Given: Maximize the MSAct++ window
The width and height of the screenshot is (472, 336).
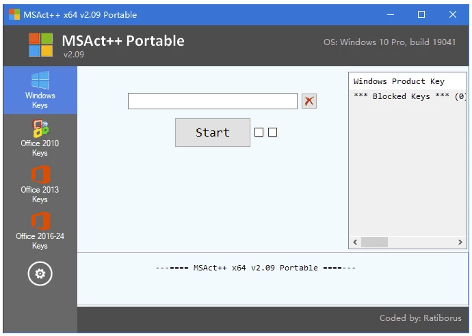Looking at the screenshot, I should click(x=421, y=14).
